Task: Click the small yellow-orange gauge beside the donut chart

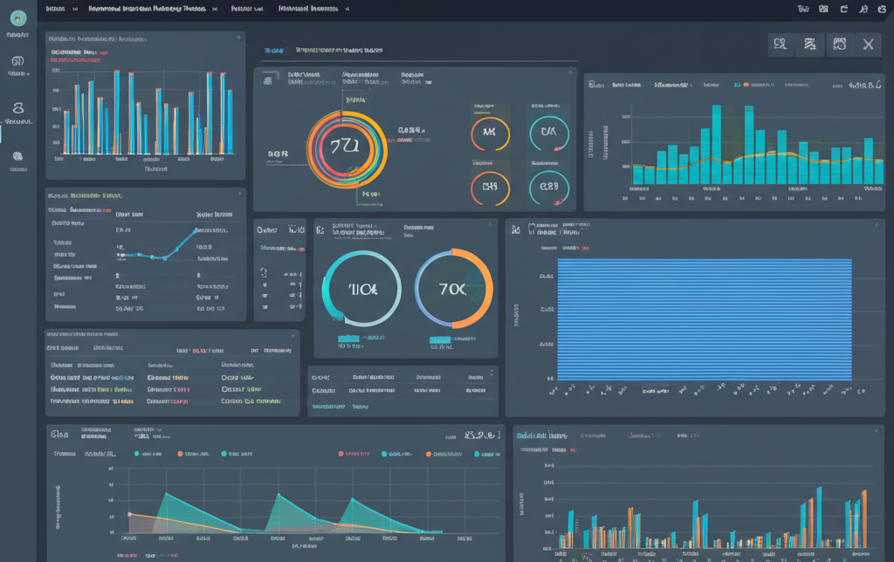Action: pos(489,133)
